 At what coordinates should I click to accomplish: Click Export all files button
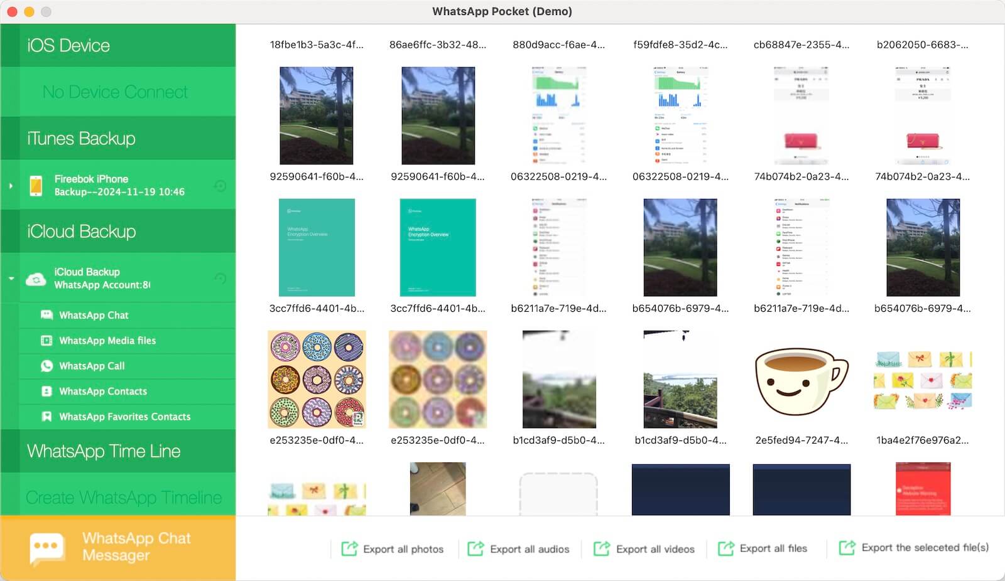(x=763, y=548)
